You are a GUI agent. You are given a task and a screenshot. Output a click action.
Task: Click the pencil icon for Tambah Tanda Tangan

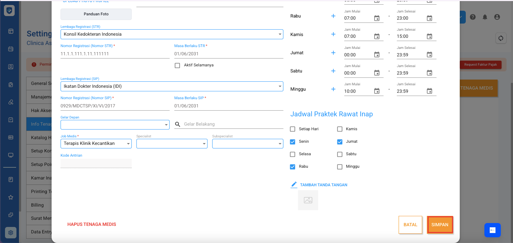pos(294,184)
